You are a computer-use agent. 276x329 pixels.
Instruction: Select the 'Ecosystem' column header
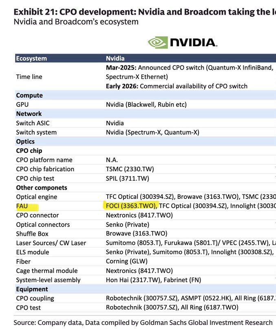[x=31, y=58]
